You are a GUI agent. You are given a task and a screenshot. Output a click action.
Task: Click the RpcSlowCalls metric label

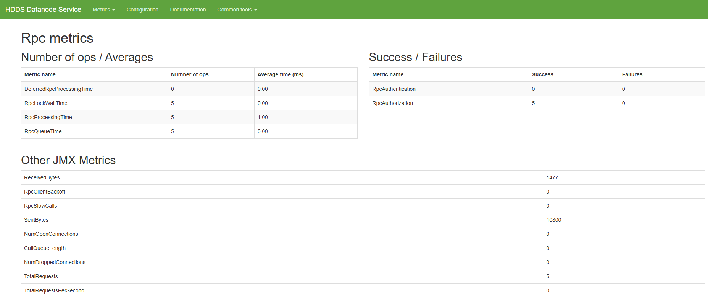(x=40, y=206)
